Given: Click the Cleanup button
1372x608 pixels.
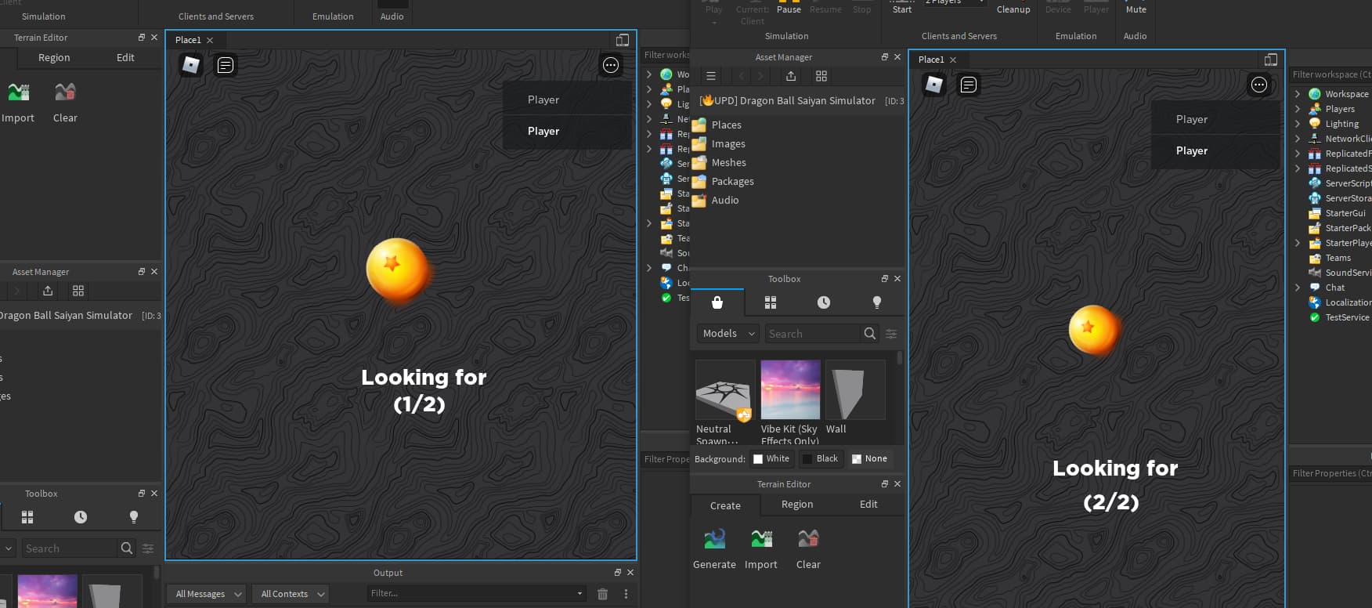Looking at the screenshot, I should point(1013,9).
